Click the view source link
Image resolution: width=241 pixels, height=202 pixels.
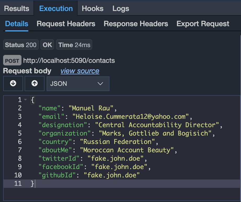point(80,71)
